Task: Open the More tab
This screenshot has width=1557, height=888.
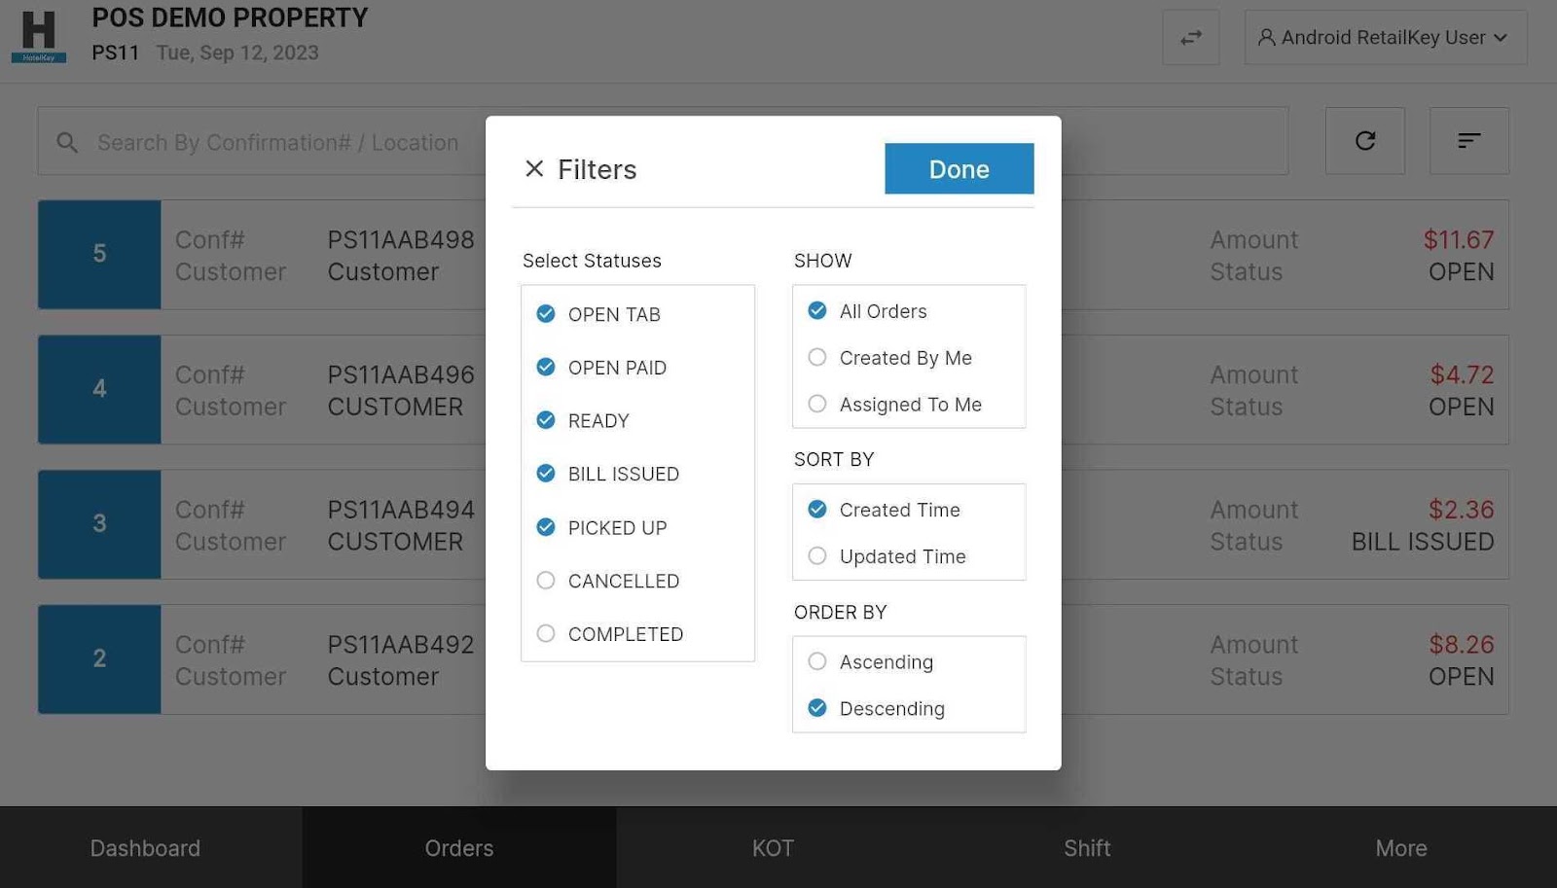Action: point(1400,848)
